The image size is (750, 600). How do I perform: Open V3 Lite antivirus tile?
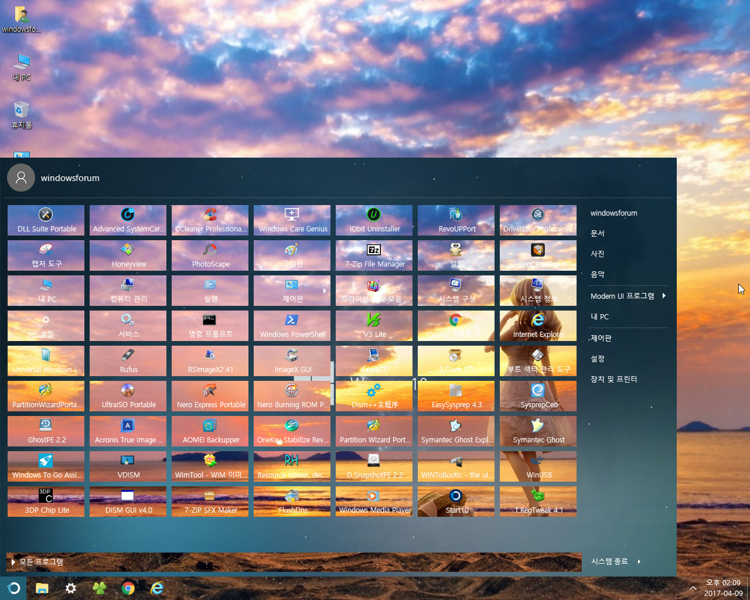(x=374, y=326)
